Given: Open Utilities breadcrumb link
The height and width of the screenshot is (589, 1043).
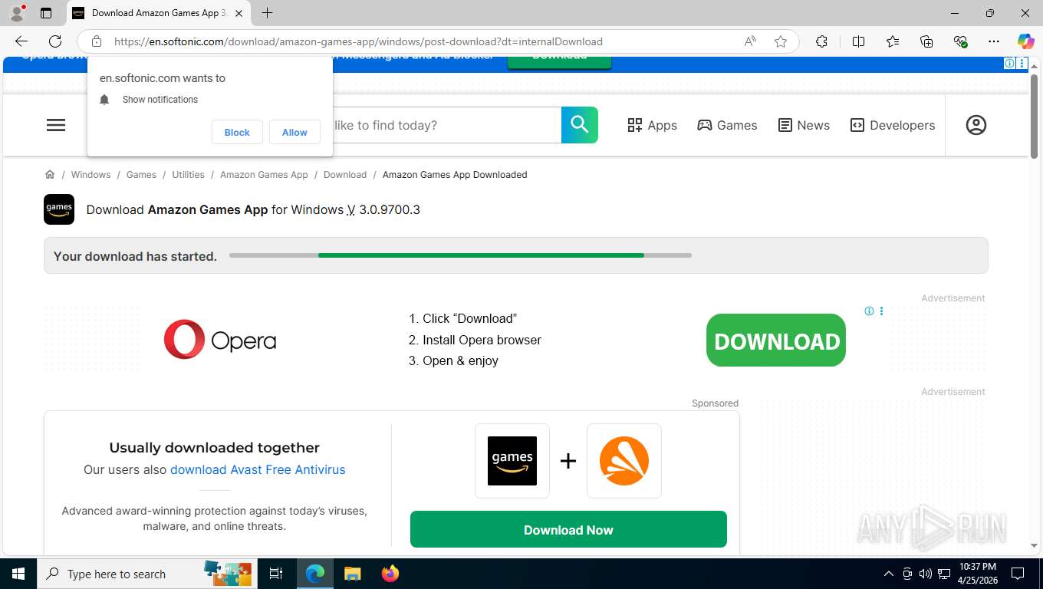Looking at the screenshot, I should click(188, 175).
